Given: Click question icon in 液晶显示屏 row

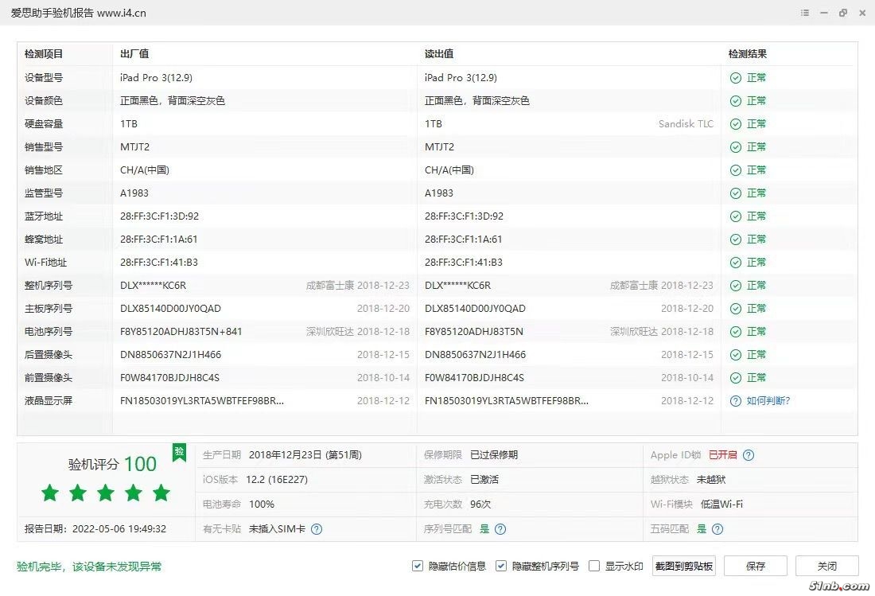Looking at the screenshot, I should (x=736, y=401).
